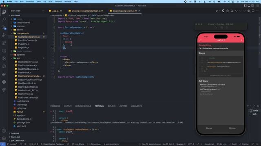Go to next log in simulator error header

point(241,40)
